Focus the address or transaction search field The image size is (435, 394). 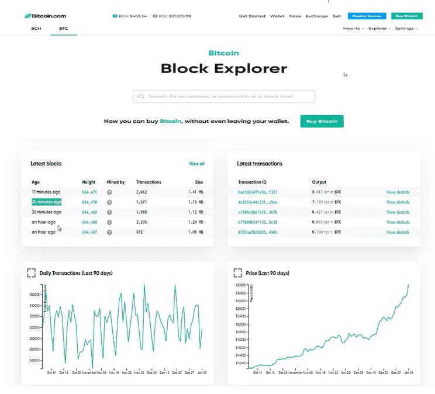[224, 96]
